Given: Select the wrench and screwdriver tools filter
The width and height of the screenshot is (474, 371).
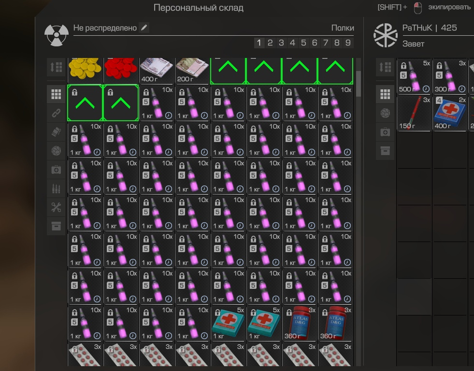Looking at the screenshot, I should coord(56,207).
